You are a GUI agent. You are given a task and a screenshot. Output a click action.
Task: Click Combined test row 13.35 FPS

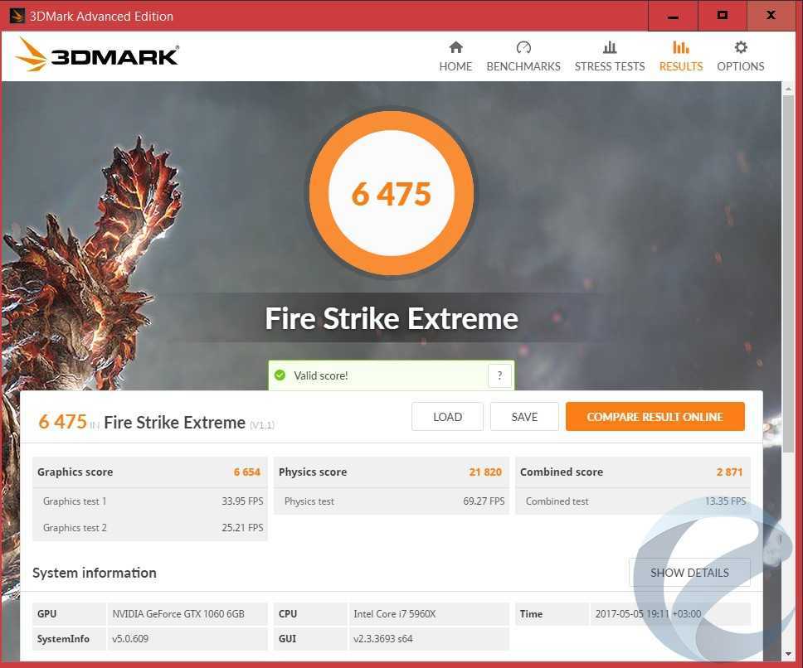tap(633, 501)
